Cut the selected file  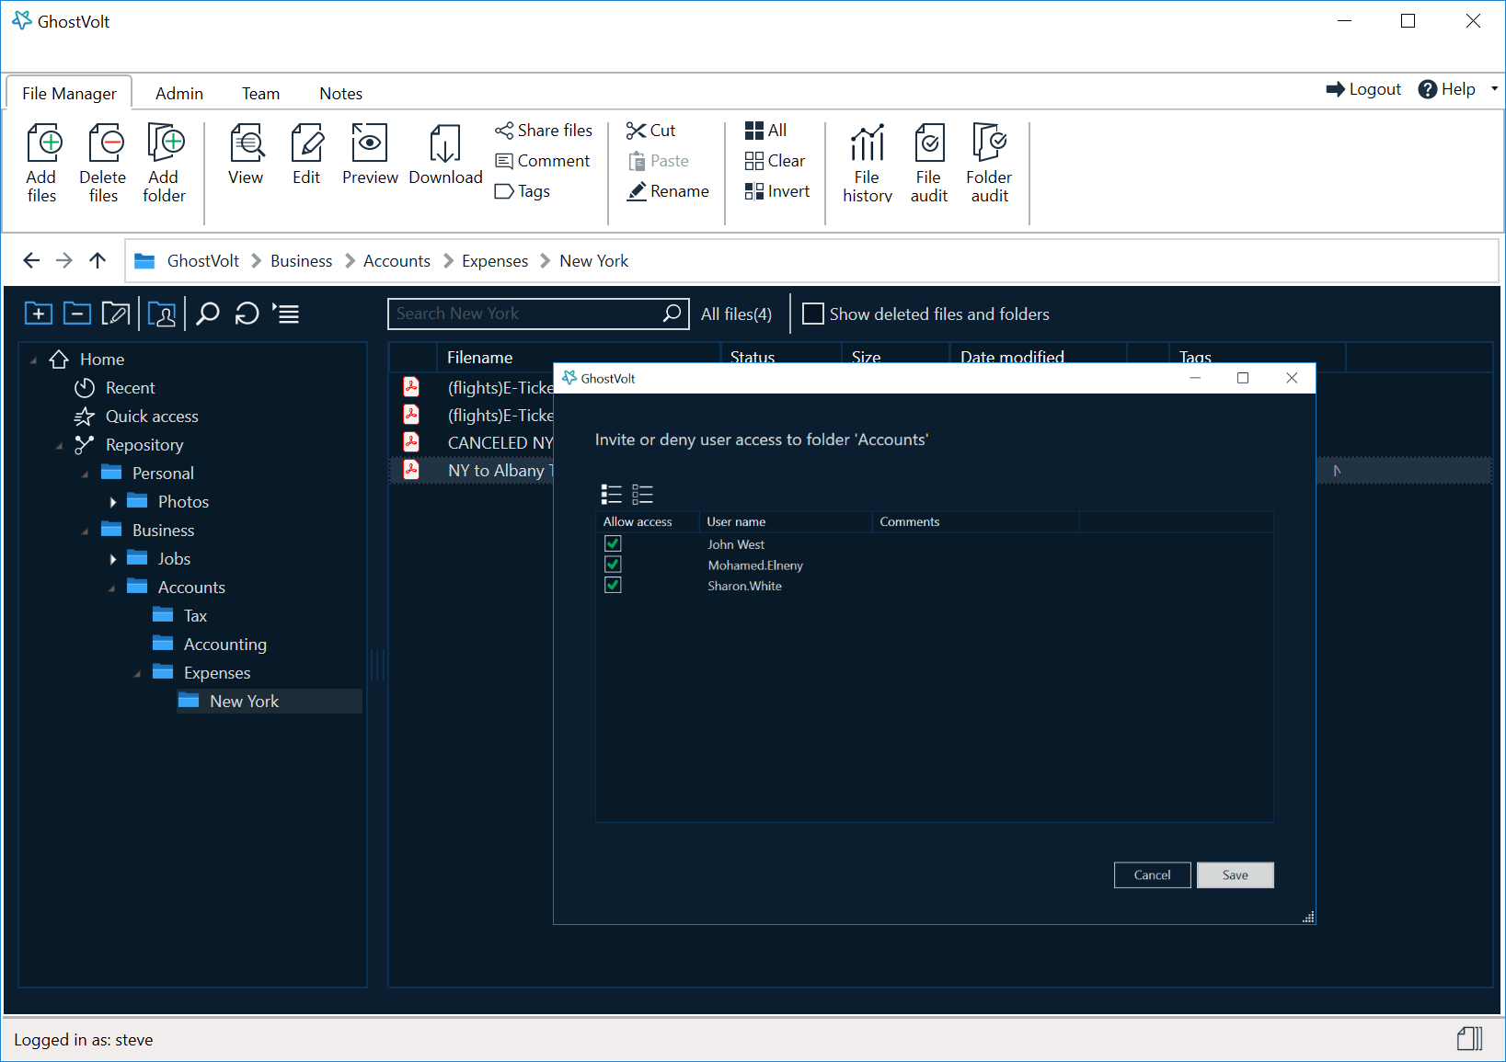tap(651, 131)
